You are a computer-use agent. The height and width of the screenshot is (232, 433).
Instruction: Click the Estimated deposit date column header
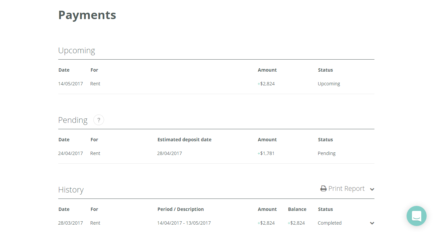184,140
